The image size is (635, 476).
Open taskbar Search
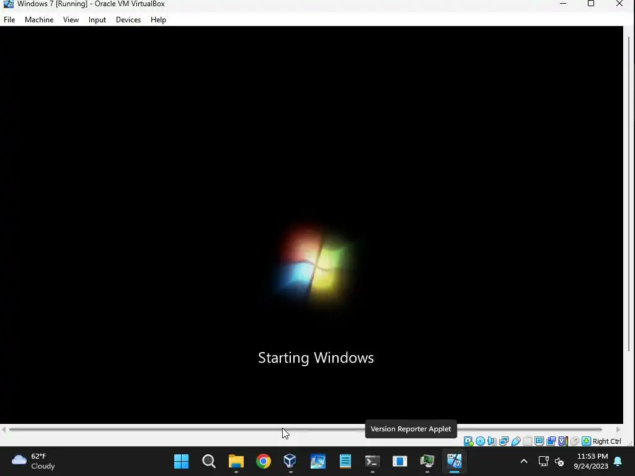coord(208,461)
